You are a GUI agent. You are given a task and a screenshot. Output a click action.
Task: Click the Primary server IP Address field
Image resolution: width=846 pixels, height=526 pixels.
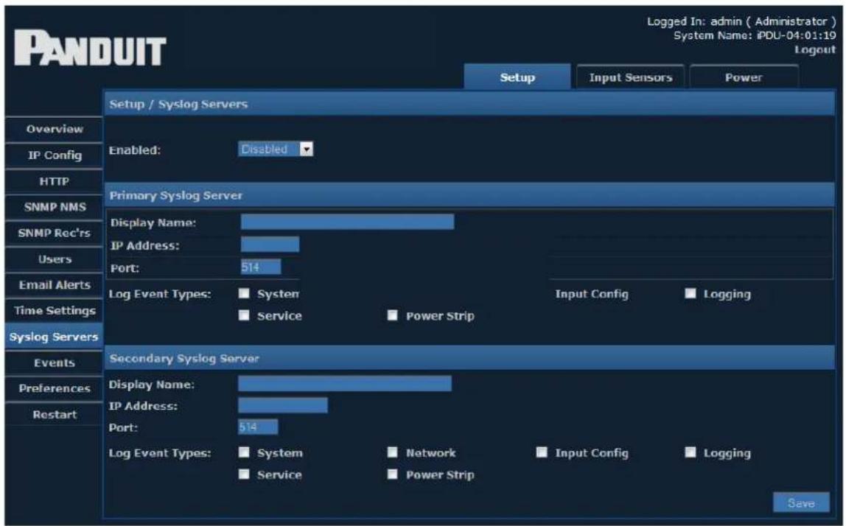click(x=270, y=245)
